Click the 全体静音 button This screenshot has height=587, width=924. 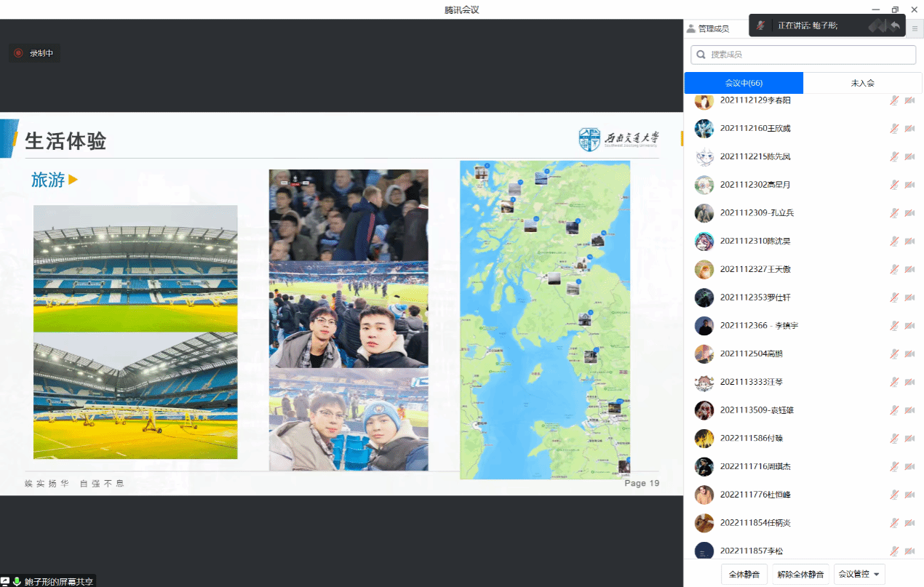pyautogui.click(x=744, y=574)
